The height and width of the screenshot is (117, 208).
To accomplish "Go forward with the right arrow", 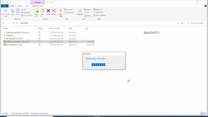I will point(8,23).
